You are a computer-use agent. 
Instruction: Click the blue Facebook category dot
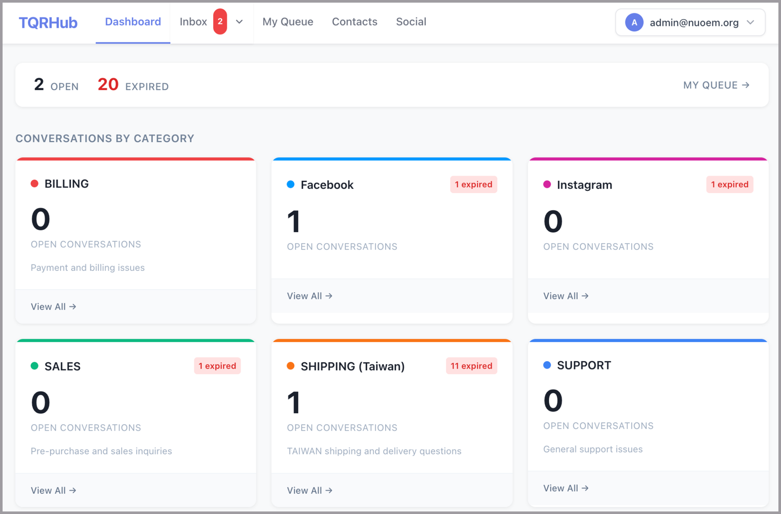tap(290, 185)
